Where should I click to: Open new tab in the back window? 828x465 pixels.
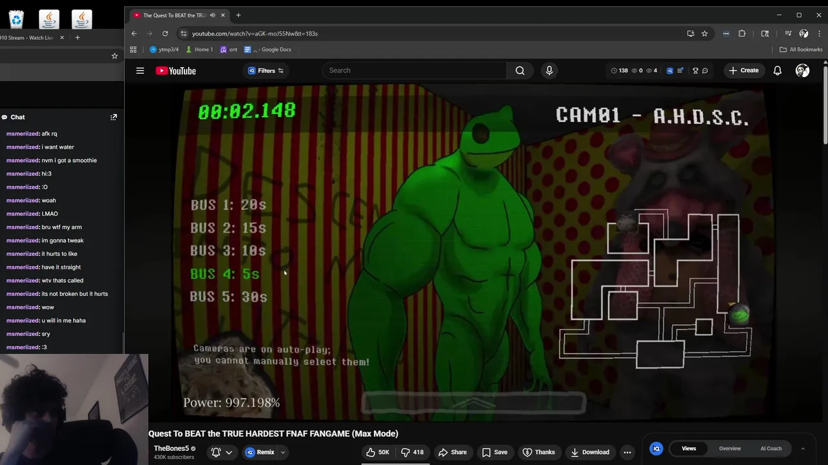[x=77, y=37]
